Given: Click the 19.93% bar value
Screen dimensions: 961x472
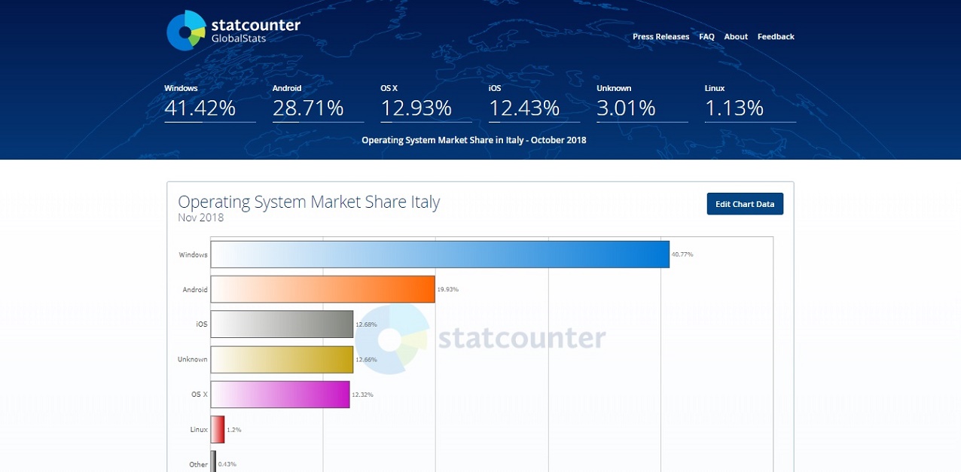Looking at the screenshot, I should click(447, 290).
